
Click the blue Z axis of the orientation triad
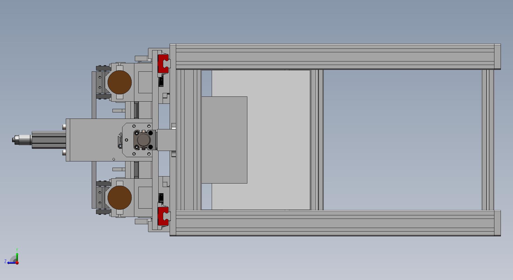12,263
